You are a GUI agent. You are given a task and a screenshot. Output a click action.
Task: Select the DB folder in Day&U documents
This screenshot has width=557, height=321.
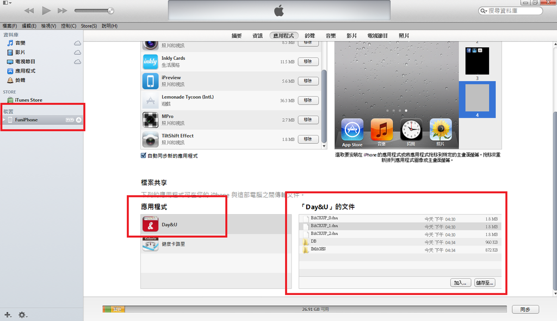click(x=400, y=242)
